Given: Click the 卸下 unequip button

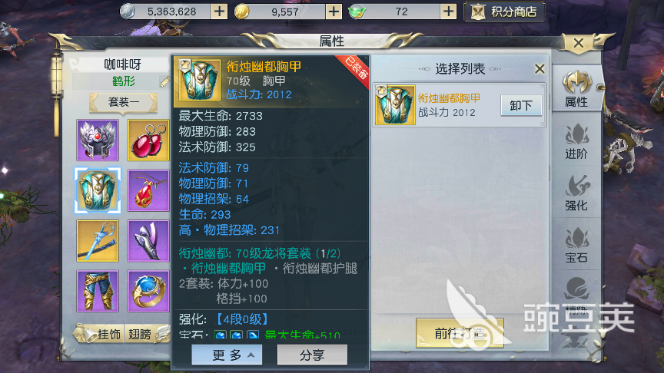Looking at the screenshot, I should tap(521, 105).
